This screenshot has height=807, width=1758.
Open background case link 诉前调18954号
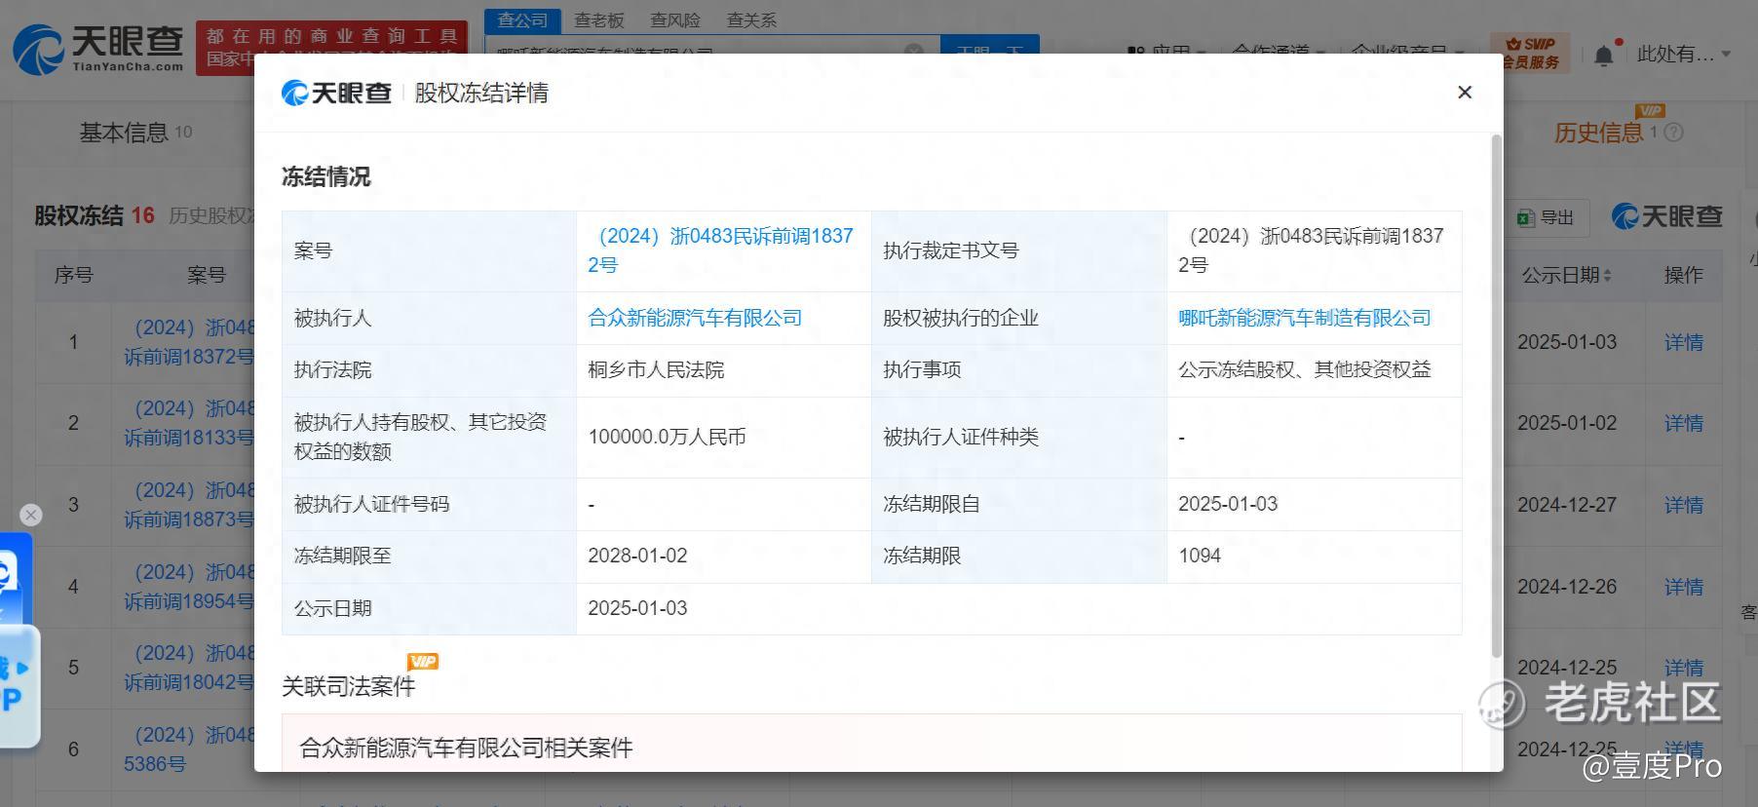(x=189, y=587)
